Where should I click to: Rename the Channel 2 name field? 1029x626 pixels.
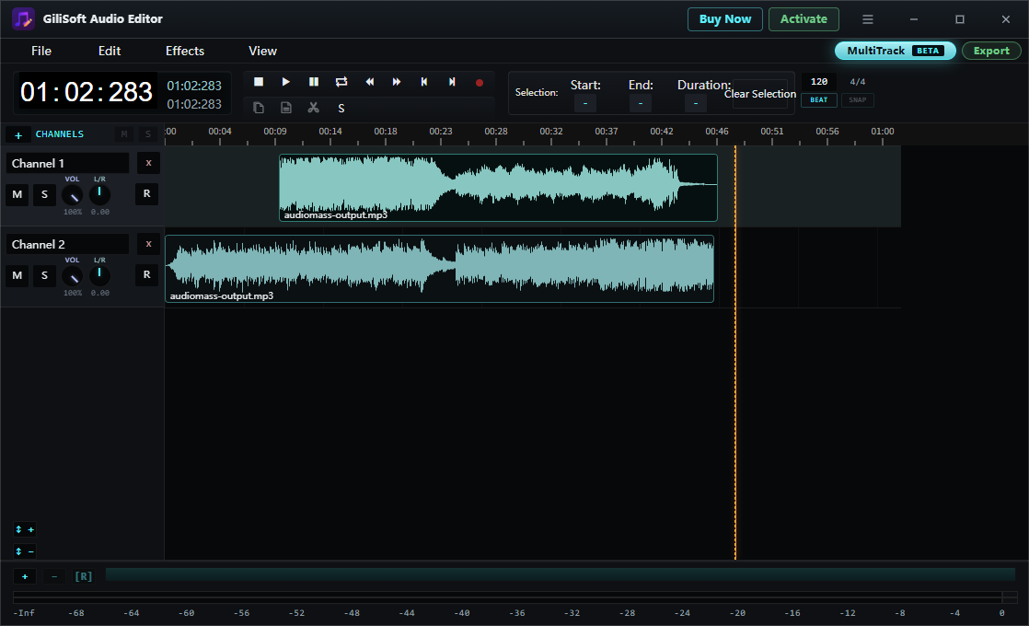pyautogui.click(x=67, y=244)
